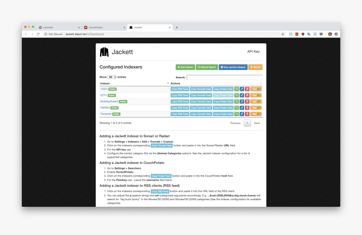The image size is (362, 235).
Task: Copy Potato Feed for RARBG
Action: tap(223, 108)
